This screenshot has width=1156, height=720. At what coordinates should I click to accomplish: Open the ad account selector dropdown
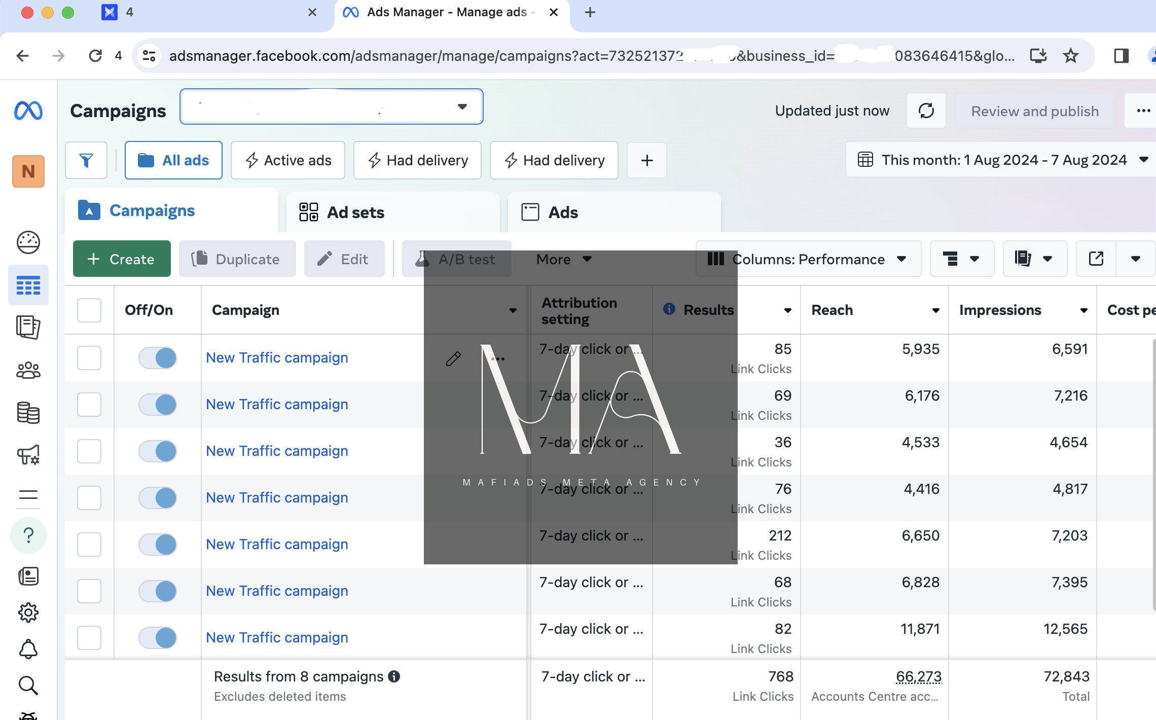click(x=332, y=106)
